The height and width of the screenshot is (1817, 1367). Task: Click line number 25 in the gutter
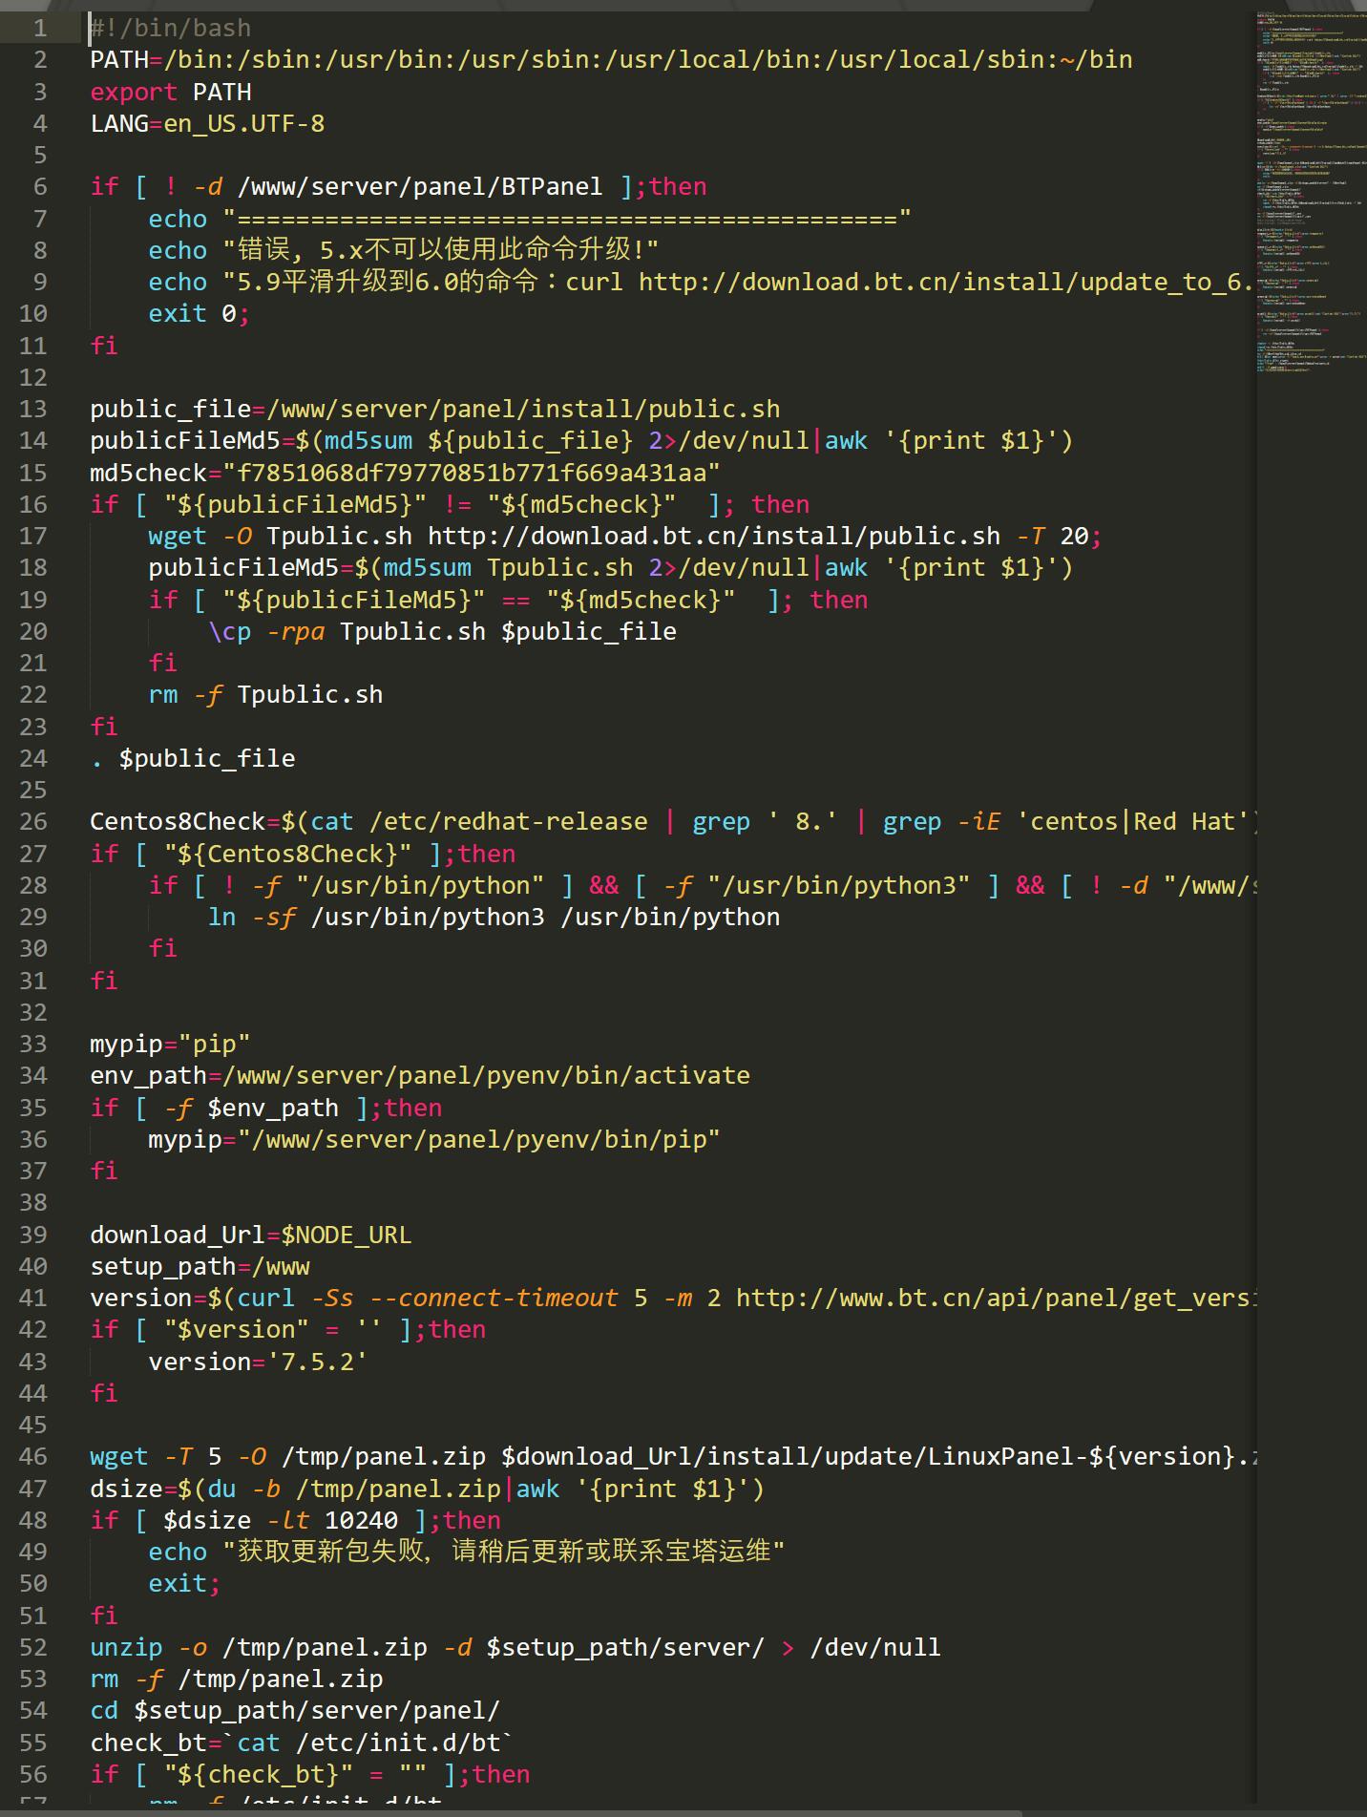coord(32,791)
